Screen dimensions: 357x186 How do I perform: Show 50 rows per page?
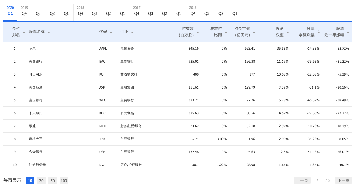tap(53, 181)
